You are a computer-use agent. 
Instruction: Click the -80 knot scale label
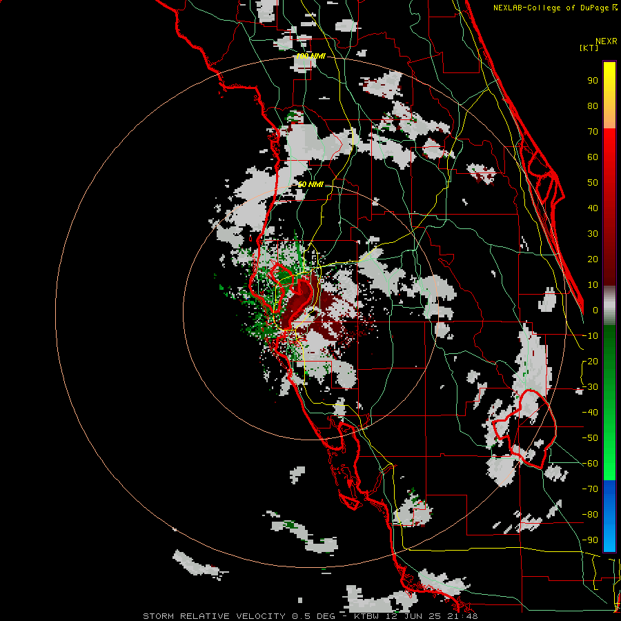[590, 515]
